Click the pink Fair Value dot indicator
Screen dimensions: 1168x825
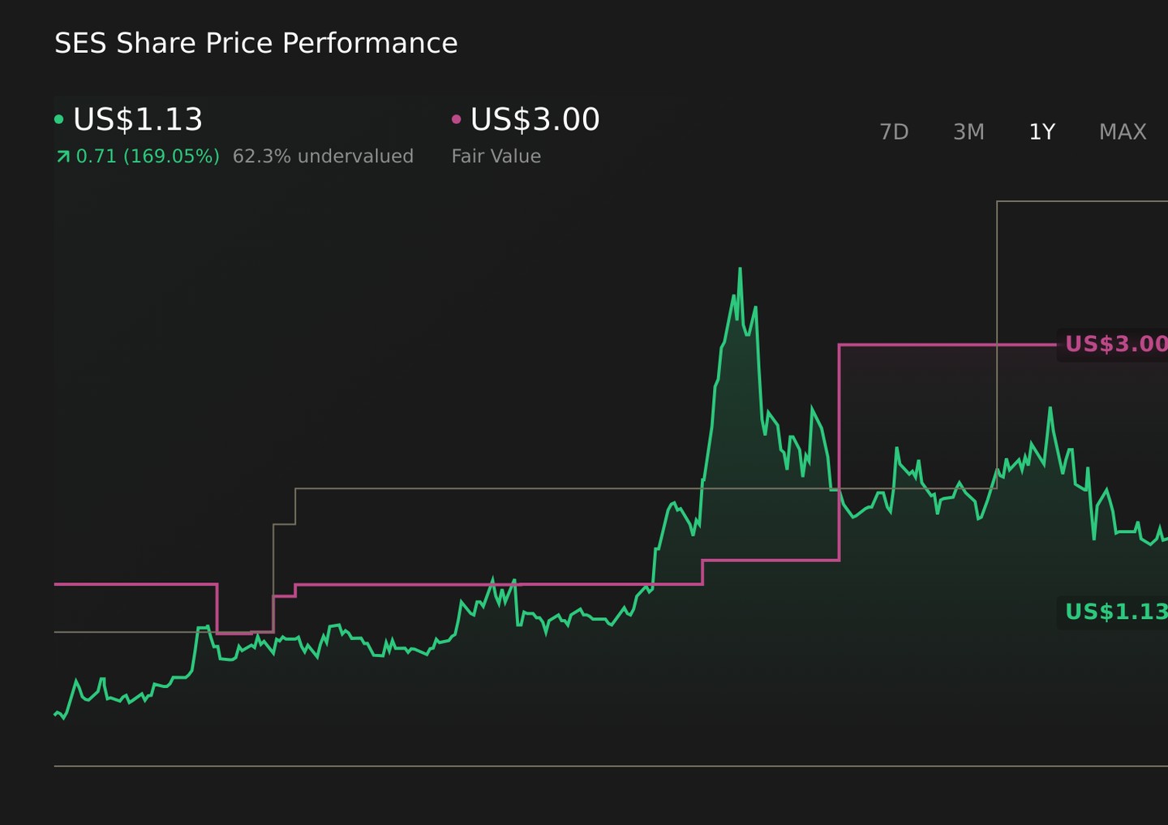coord(456,119)
